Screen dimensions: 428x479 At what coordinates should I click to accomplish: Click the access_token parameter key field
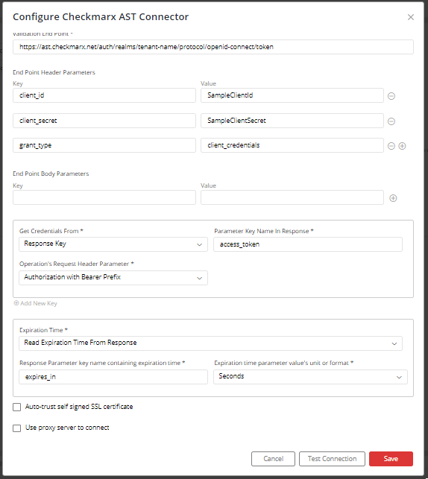tap(308, 244)
